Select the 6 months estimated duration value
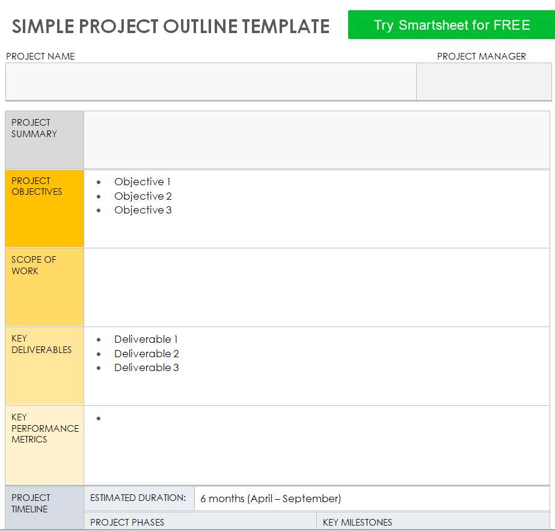 click(271, 499)
